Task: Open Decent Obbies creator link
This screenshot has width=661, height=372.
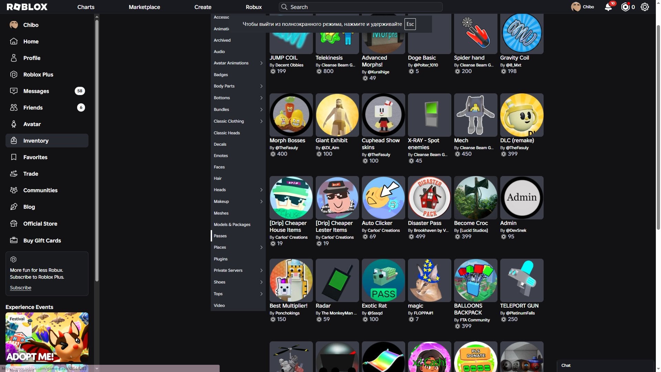Action: pos(289,65)
